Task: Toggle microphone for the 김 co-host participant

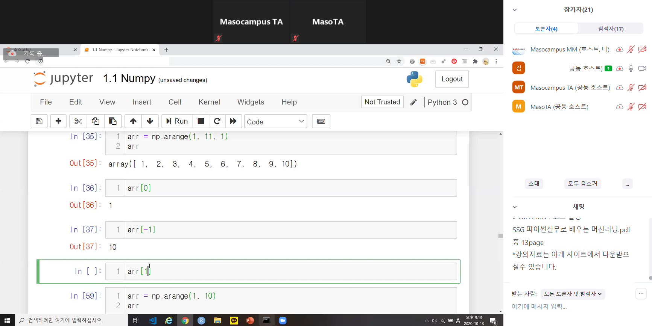Action: click(631, 68)
